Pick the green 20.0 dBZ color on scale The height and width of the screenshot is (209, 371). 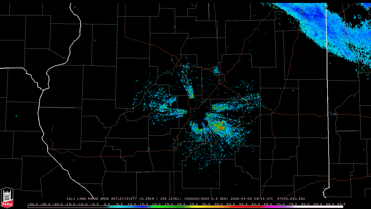point(157,207)
